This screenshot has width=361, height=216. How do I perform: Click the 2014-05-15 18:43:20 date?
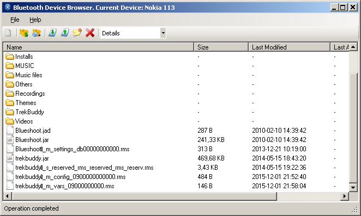(279, 158)
